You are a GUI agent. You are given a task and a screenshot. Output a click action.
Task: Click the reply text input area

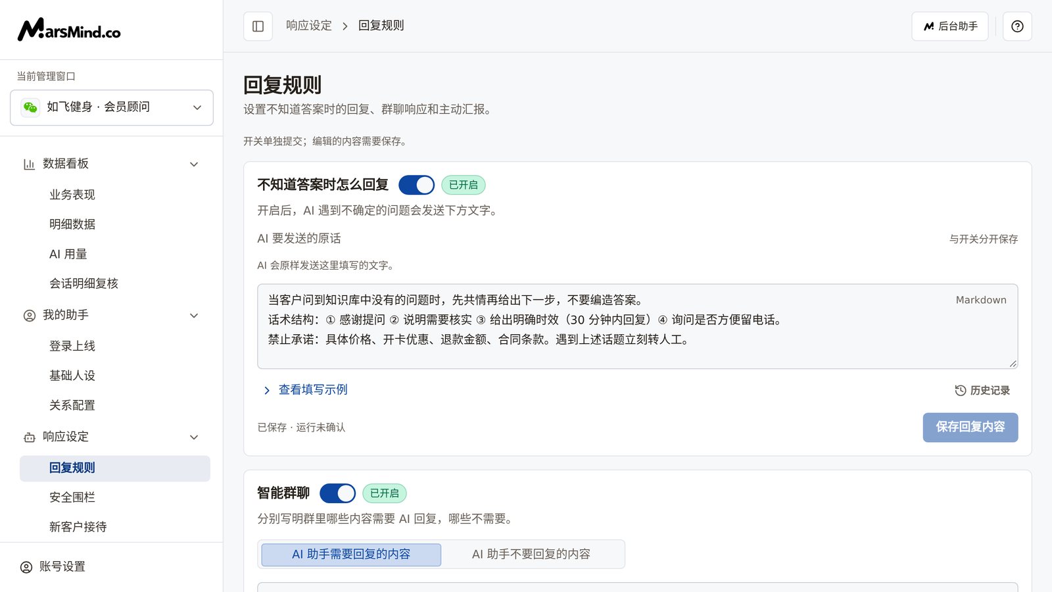637,326
